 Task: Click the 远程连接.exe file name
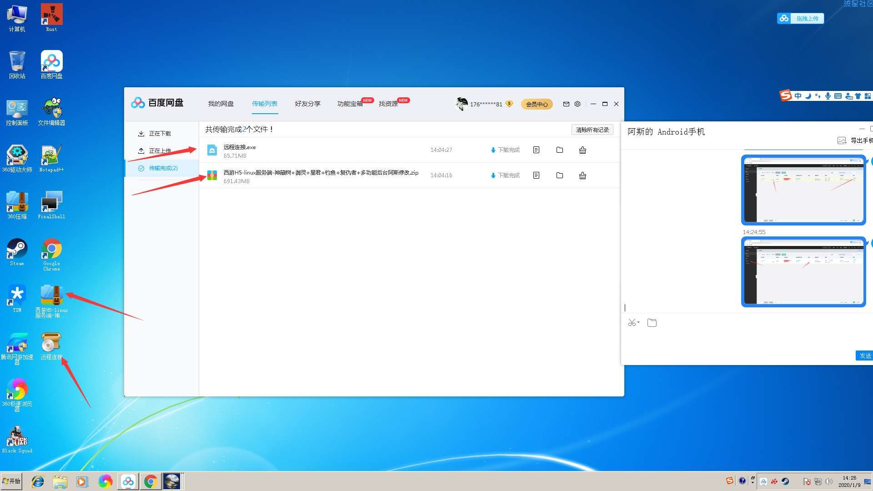[240, 147]
